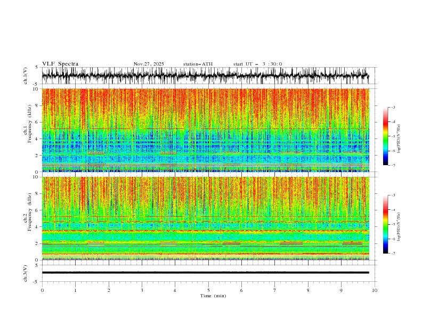Click the time axis tick label '3'
The image size is (422, 326).
pyautogui.click(x=142, y=290)
